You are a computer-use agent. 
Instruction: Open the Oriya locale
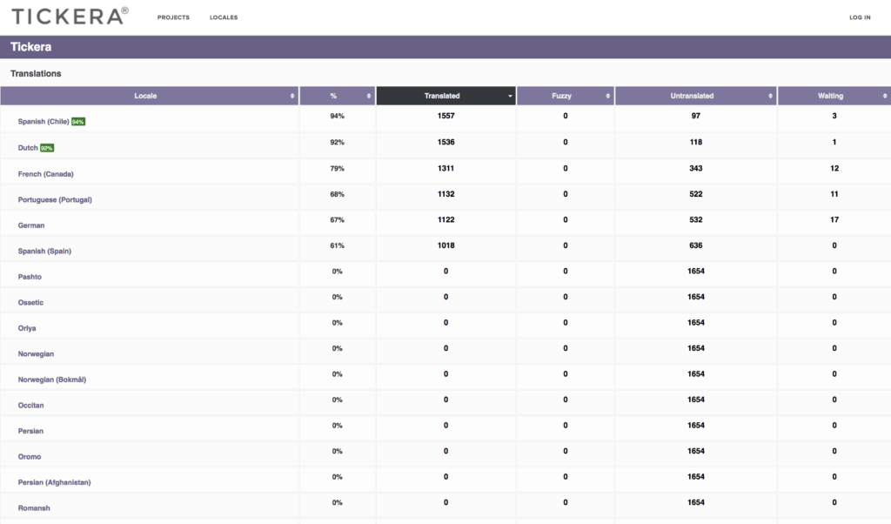point(27,328)
